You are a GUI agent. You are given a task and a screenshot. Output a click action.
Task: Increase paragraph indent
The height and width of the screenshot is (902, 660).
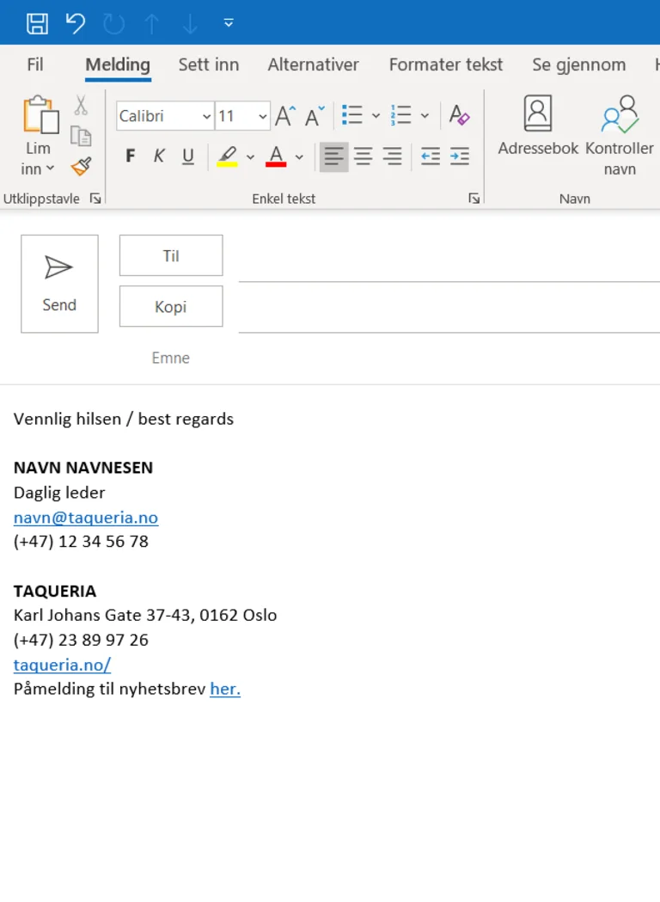[x=460, y=156]
